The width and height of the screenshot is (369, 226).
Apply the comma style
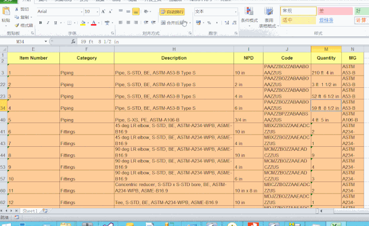point(217,23)
